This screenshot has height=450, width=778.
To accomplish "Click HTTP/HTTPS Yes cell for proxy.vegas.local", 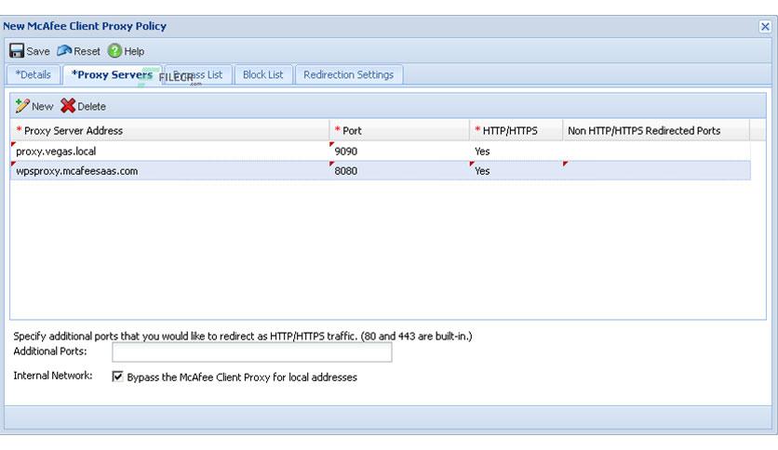I will pyautogui.click(x=516, y=152).
